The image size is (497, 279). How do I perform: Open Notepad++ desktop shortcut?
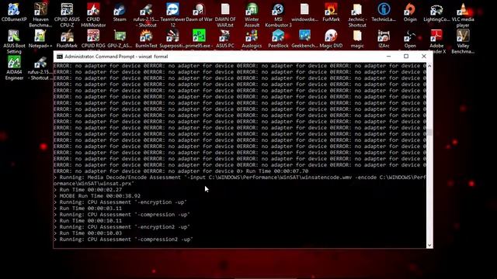(x=40, y=40)
